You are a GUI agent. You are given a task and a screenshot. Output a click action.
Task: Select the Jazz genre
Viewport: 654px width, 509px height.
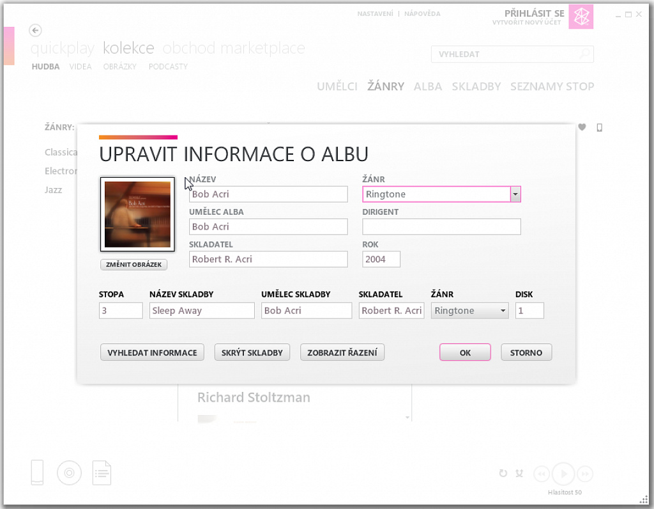click(x=54, y=190)
